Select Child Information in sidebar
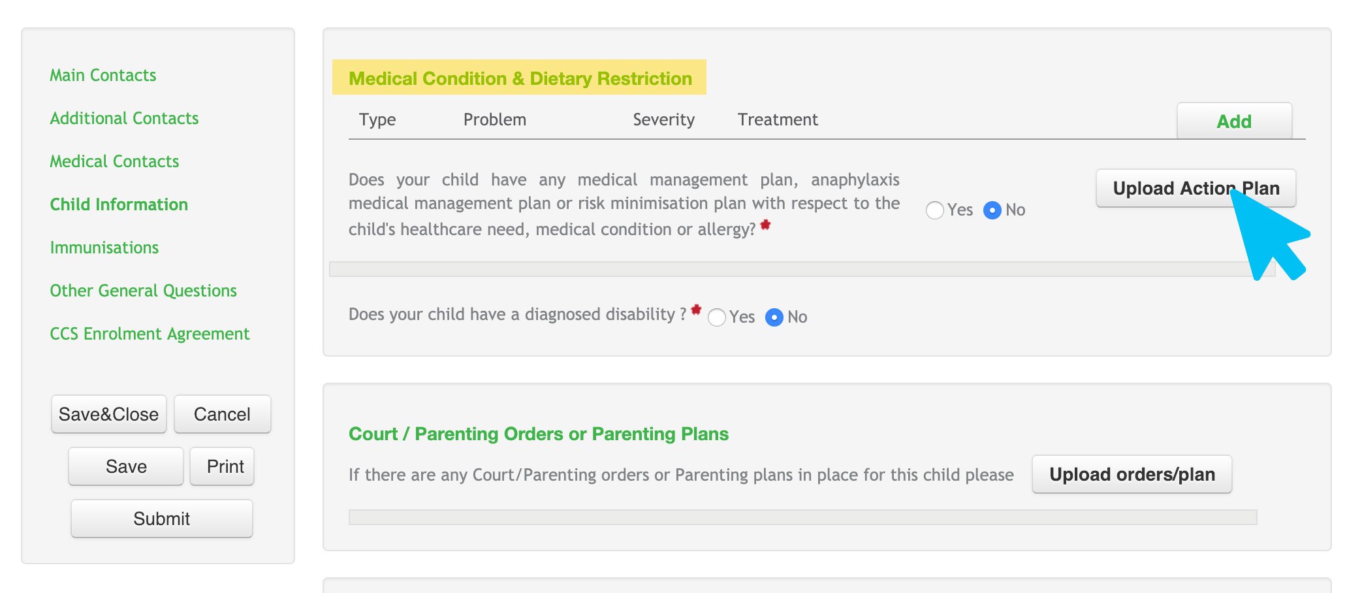1362x593 pixels. [119, 204]
